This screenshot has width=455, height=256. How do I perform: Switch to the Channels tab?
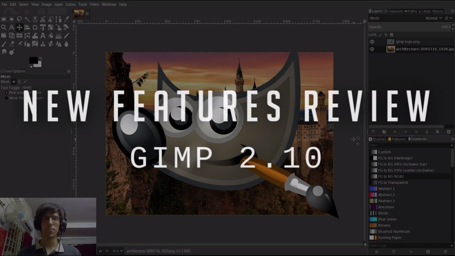[393, 11]
